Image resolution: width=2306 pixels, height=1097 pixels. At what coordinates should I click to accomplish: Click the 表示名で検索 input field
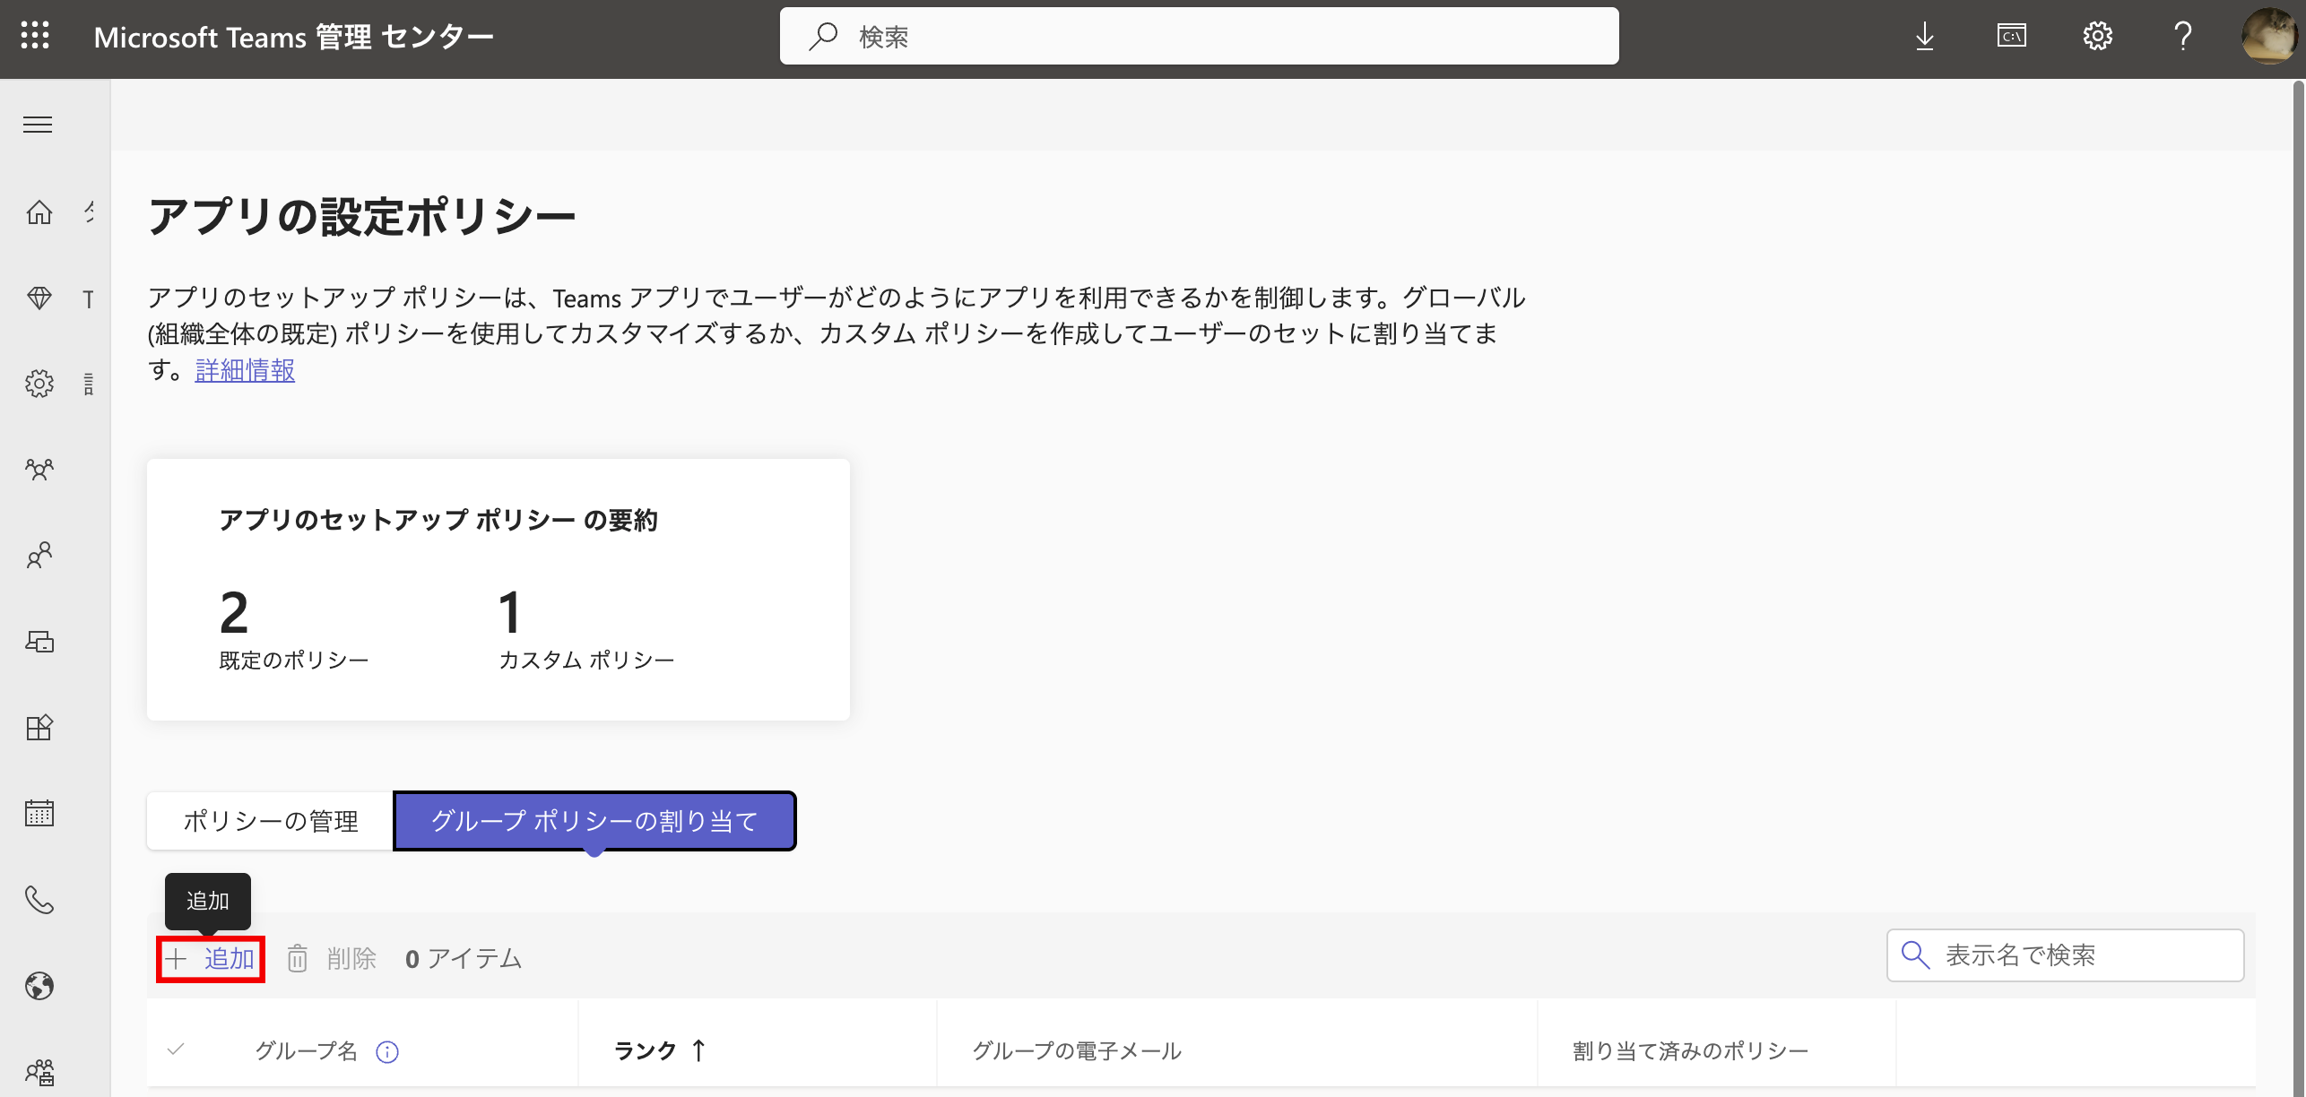point(2065,955)
